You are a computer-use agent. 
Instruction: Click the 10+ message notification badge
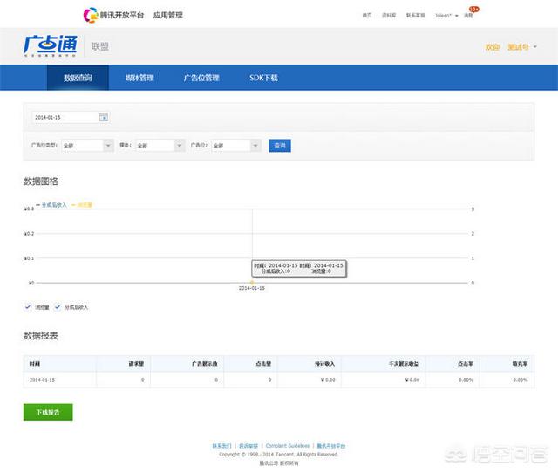click(x=473, y=10)
